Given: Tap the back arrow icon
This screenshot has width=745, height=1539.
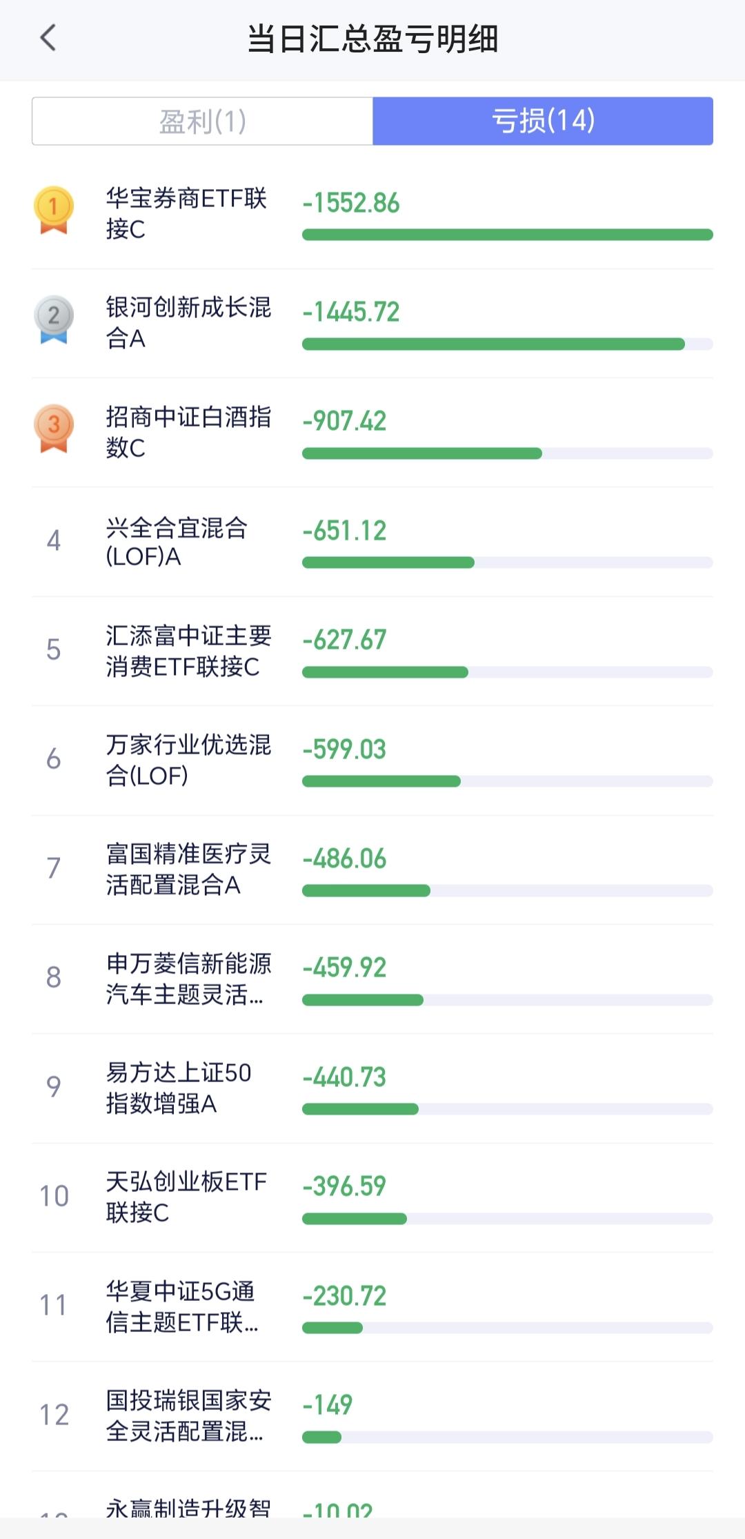Looking at the screenshot, I should click(x=48, y=38).
